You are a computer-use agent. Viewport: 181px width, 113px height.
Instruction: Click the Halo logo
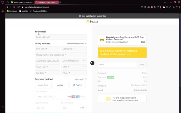(x=92, y=21)
